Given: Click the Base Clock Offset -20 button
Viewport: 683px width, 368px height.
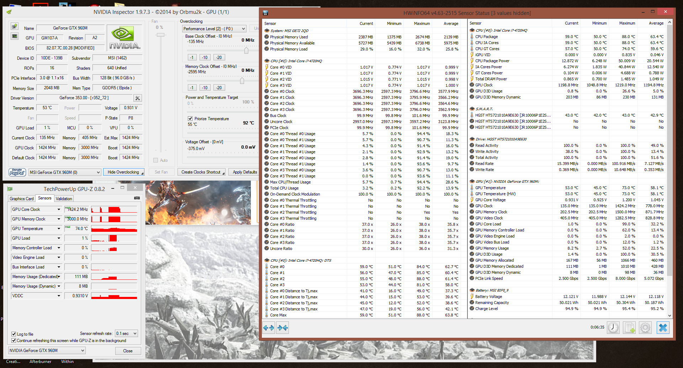Looking at the screenshot, I should pos(219,57).
